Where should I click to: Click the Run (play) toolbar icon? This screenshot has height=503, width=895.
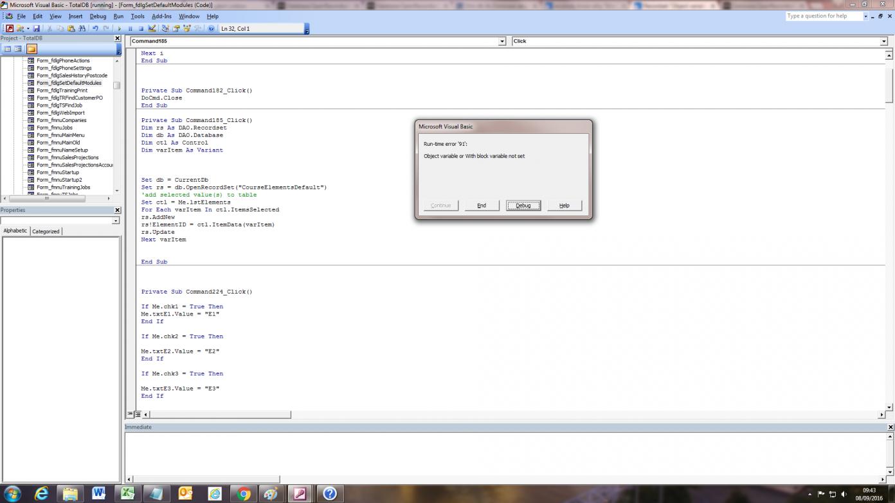(119, 28)
